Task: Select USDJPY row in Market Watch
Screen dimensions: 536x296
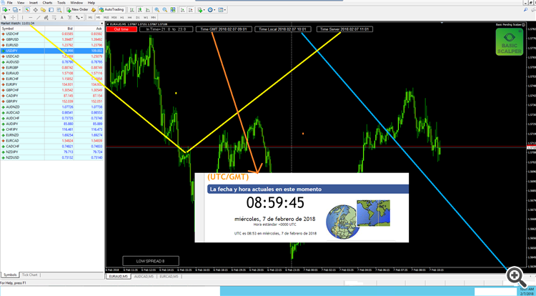Action: coord(52,51)
